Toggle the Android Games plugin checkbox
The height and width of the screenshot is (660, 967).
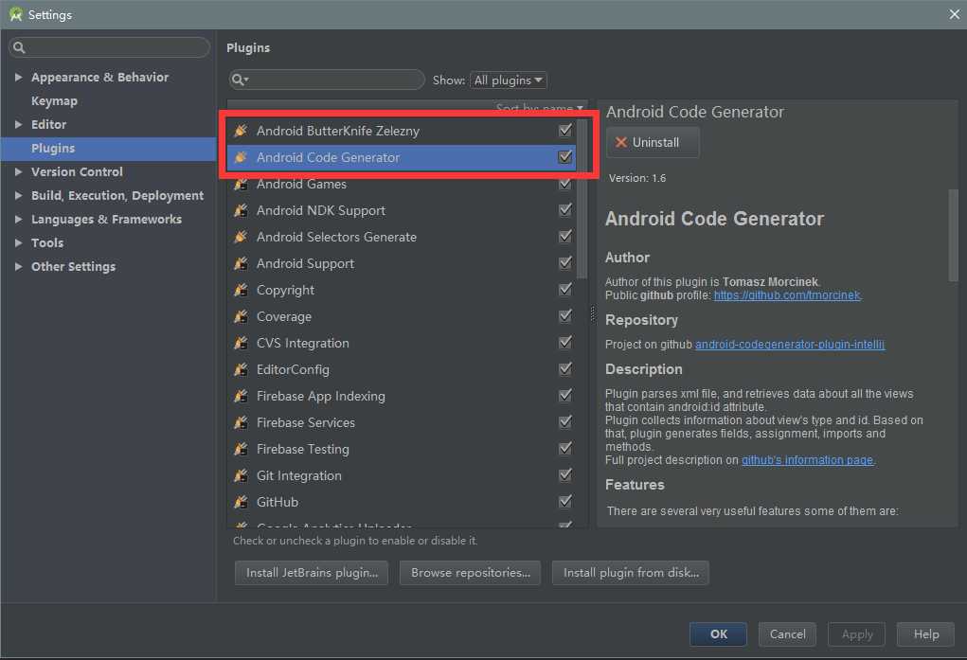(564, 184)
